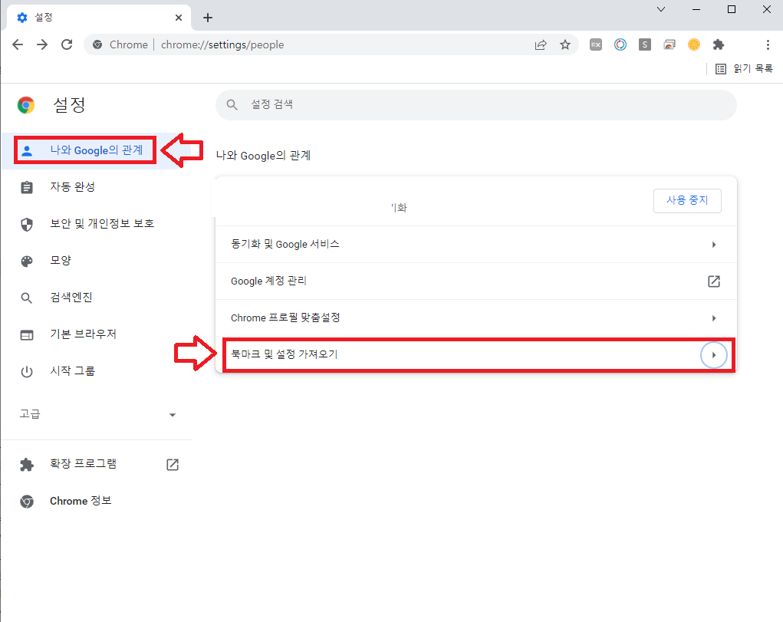This screenshot has width=783, height=622.
Task: Click the shield icon for 보안
Action: 27,224
